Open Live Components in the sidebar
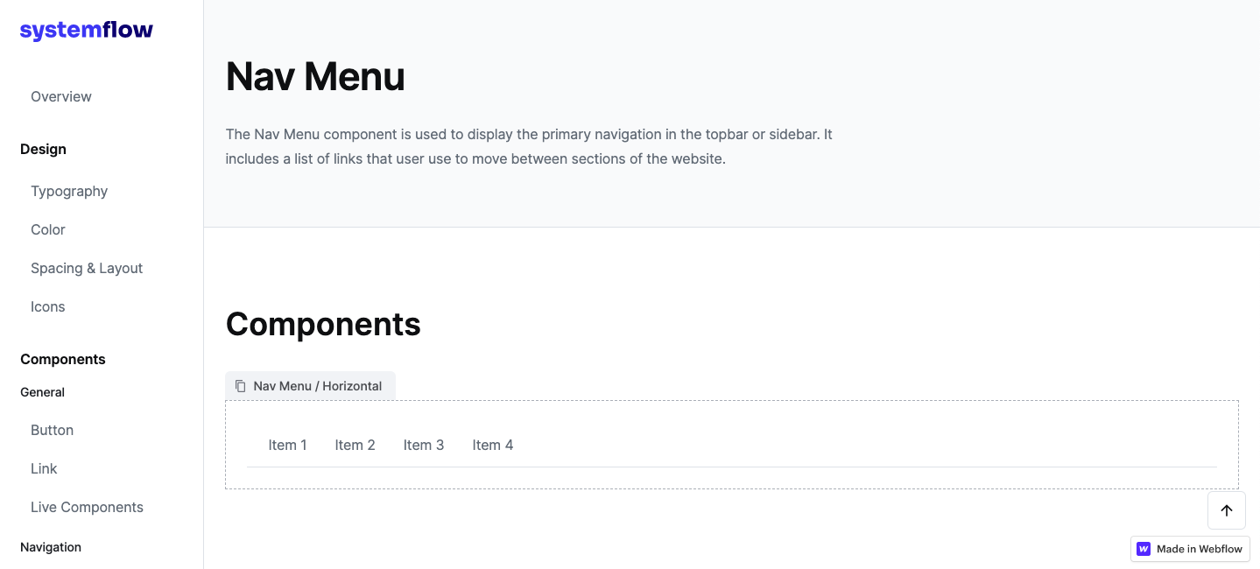Viewport: 1260px width, 569px height. tap(87, 507)
